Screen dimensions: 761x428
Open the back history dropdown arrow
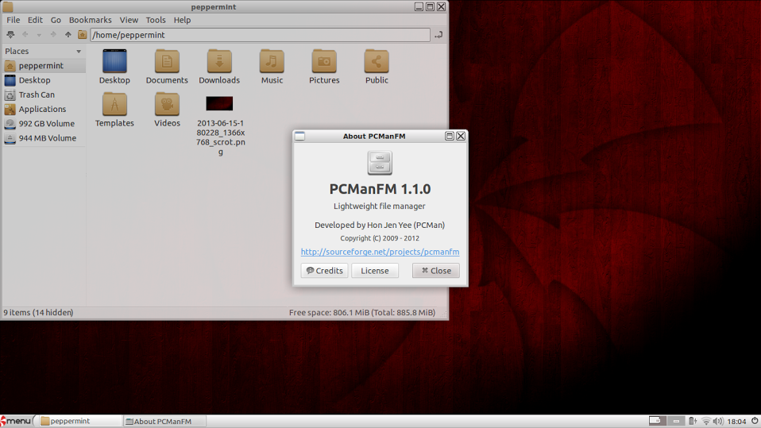tap(39, 35)
